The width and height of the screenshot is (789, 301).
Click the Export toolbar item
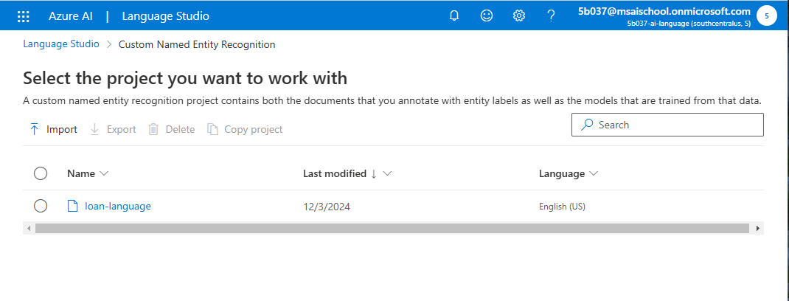click(x=113, y=129)
